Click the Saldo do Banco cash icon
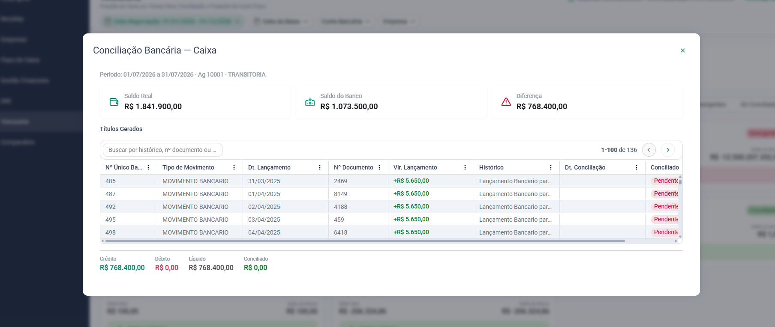775x327 pixels. [x=310, y=102]
